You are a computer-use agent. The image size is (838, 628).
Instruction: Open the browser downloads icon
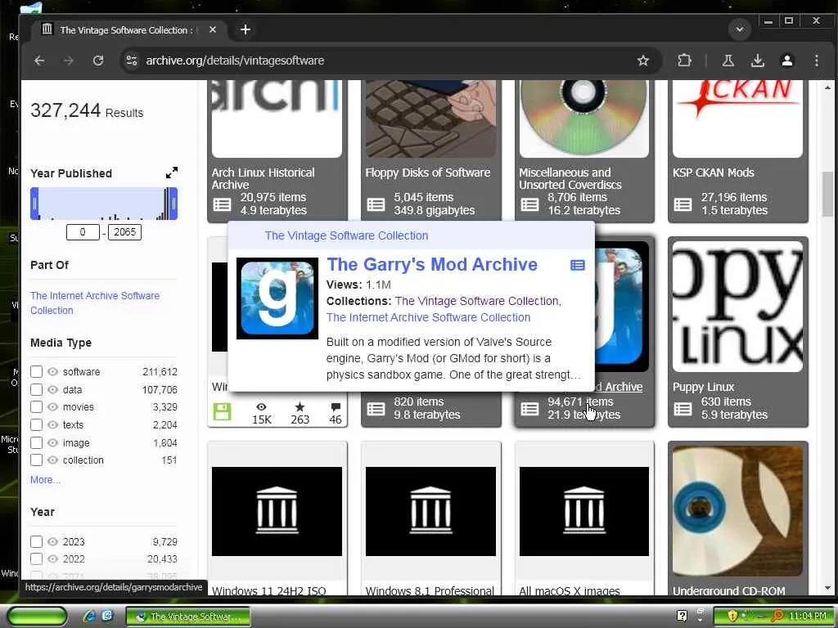(757, 61)
